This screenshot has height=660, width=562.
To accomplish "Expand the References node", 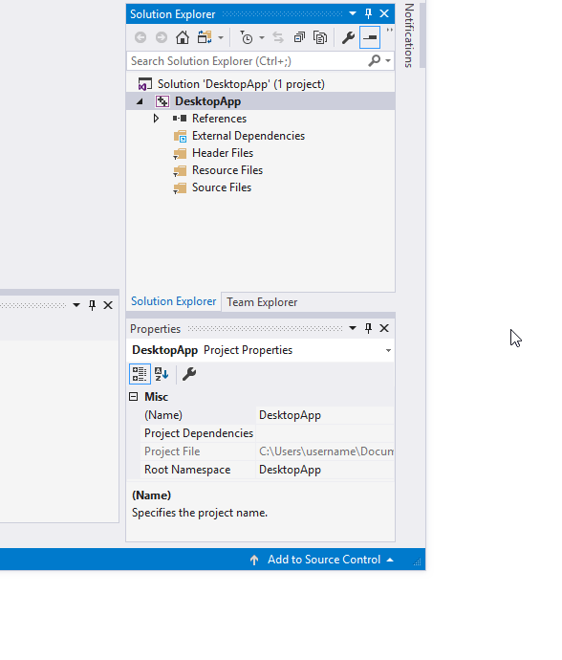I will click(x=156, y=119).
